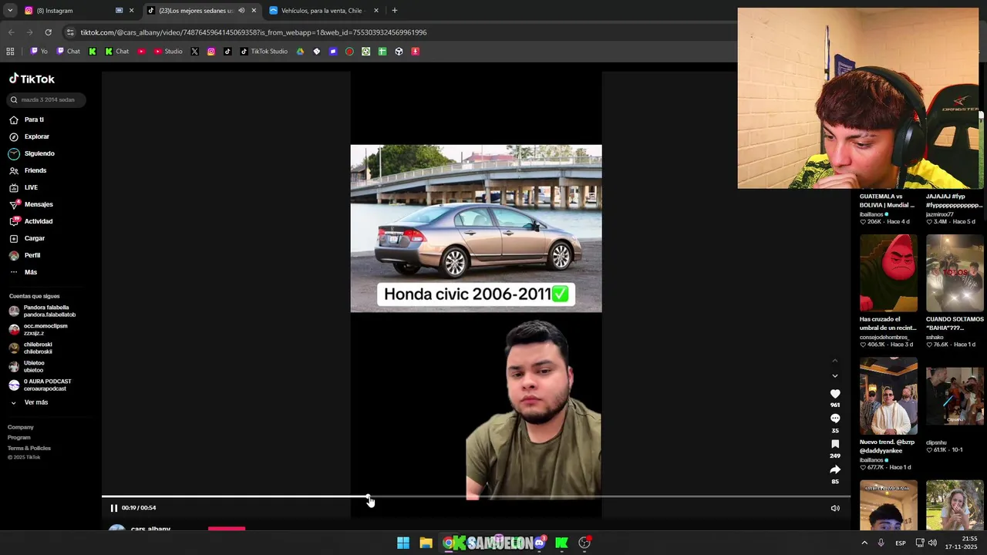The width and height of the screenshot is (987, 555).
Task: Open OBS Studio from the taskbar
Action: pos(584,543)
